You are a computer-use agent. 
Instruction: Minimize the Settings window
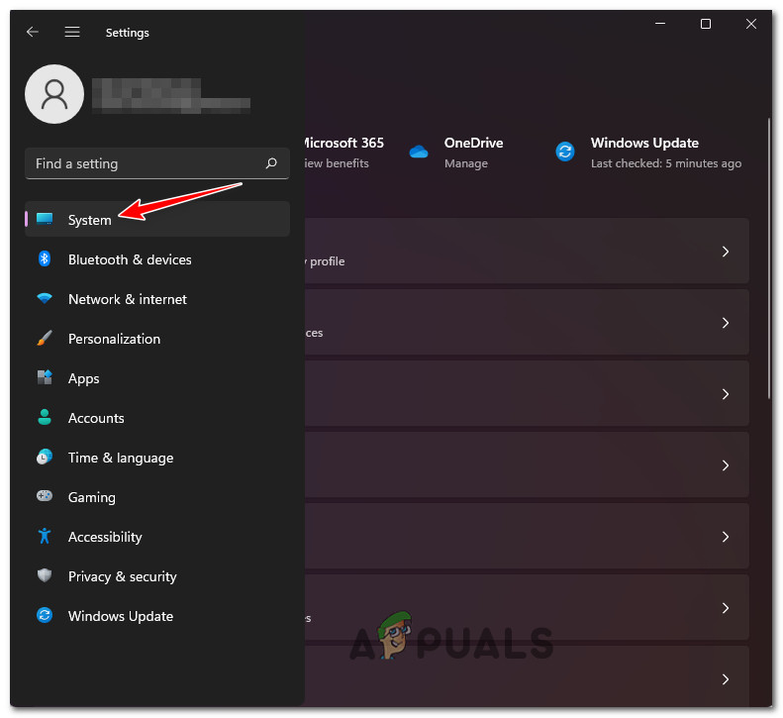pyautogui.click(x=660, y=24)
